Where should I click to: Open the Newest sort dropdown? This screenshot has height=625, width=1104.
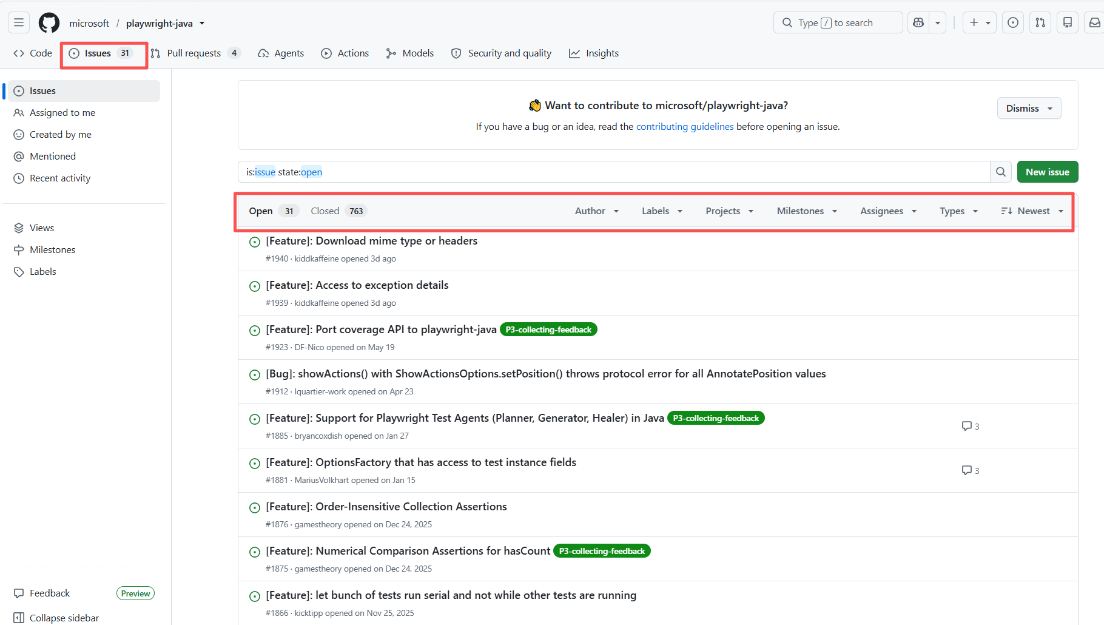[1032, 211]
